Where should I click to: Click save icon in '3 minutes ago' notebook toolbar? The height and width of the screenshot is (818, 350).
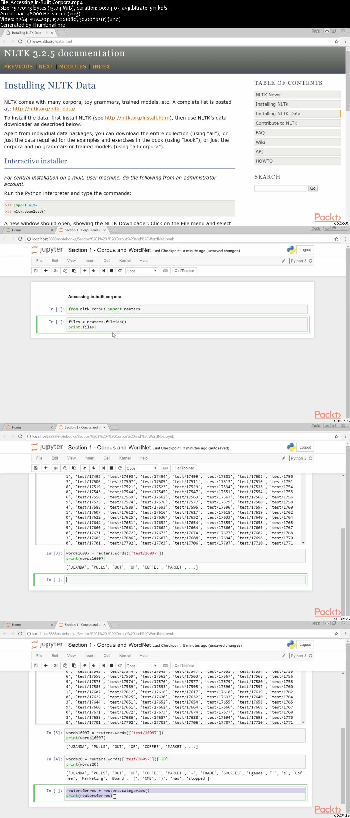pos(36,468)
